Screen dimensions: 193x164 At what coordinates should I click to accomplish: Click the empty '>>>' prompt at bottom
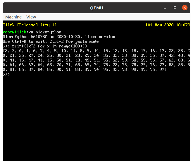(x=6, y=74)
